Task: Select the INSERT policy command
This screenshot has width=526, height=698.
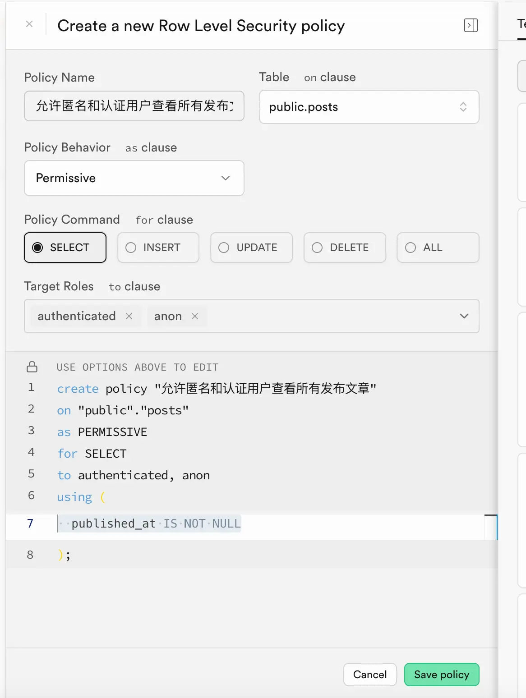Action: click(x=158, y=248)
